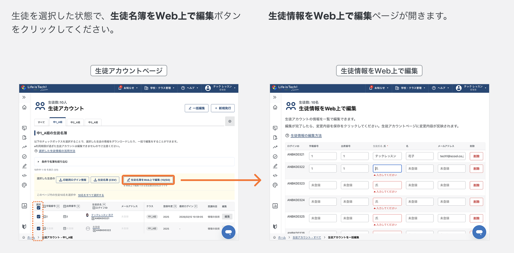Image resolution: width=514 pixels, height=253 pixels.
Task: Open the settings gear on the student account page
Action: tap(230, 121)
